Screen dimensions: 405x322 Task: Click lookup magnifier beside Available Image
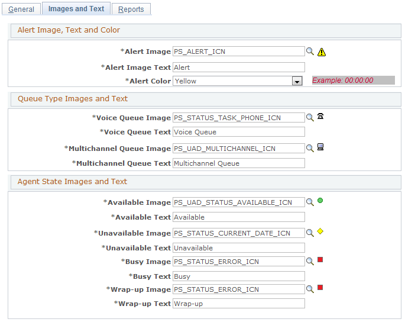(x=310, y=202)
